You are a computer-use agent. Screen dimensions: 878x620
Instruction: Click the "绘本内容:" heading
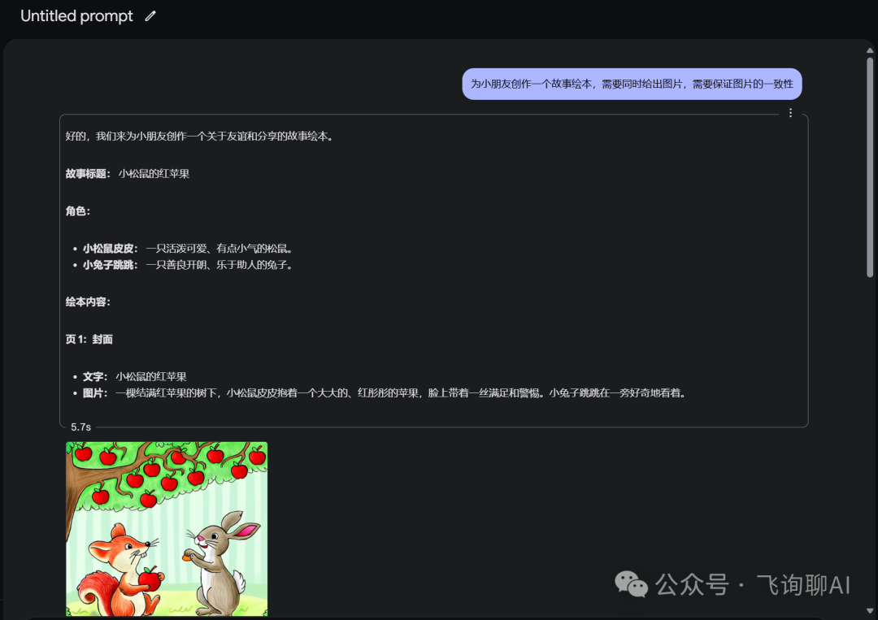88,301
